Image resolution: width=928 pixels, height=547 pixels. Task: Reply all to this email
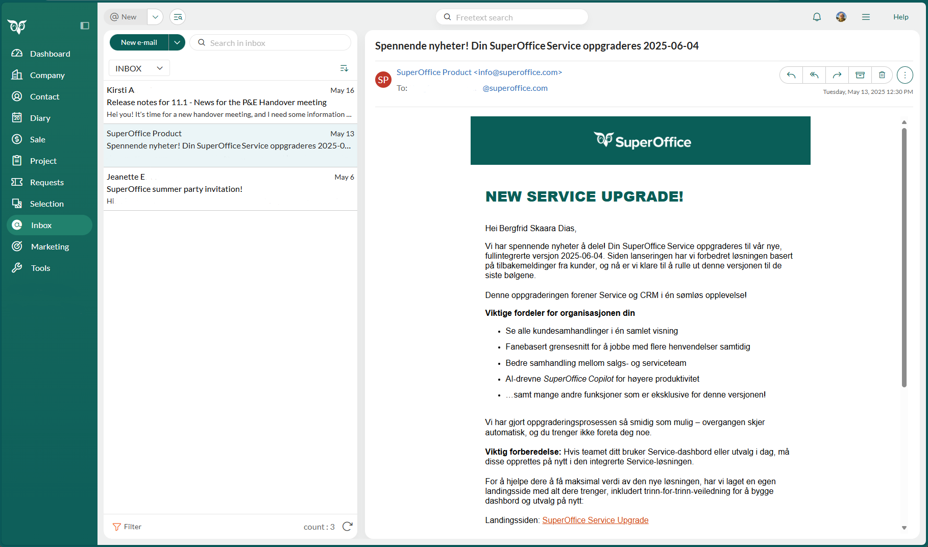click(x=814, y=75)
